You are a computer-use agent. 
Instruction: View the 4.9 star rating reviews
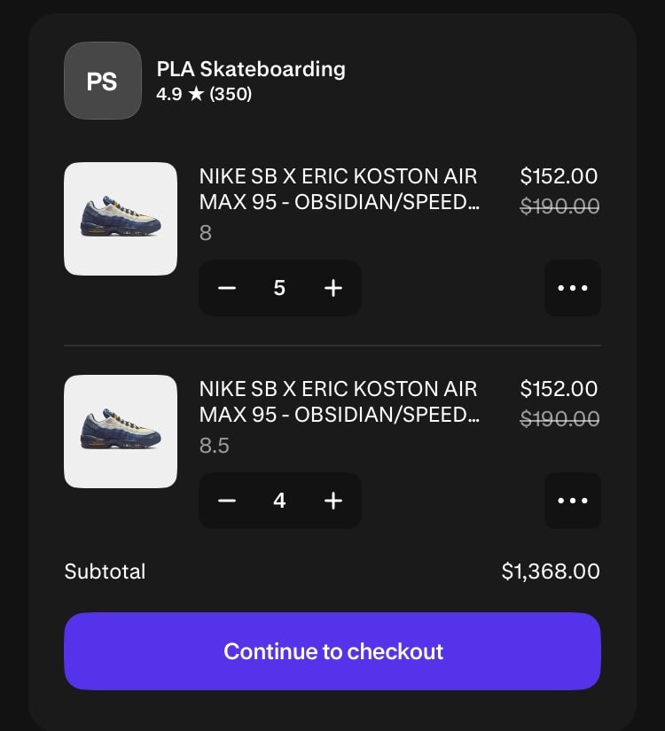[204, 94]
